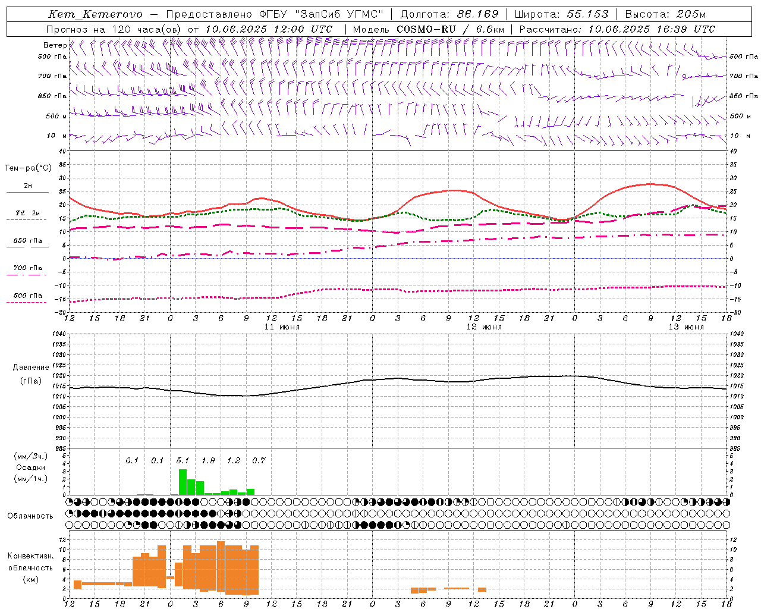Click the 12 июня date label

pos(484,327)
